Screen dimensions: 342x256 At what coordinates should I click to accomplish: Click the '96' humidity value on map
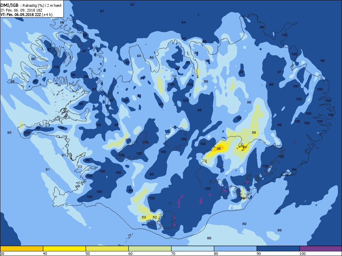(117, 125)
